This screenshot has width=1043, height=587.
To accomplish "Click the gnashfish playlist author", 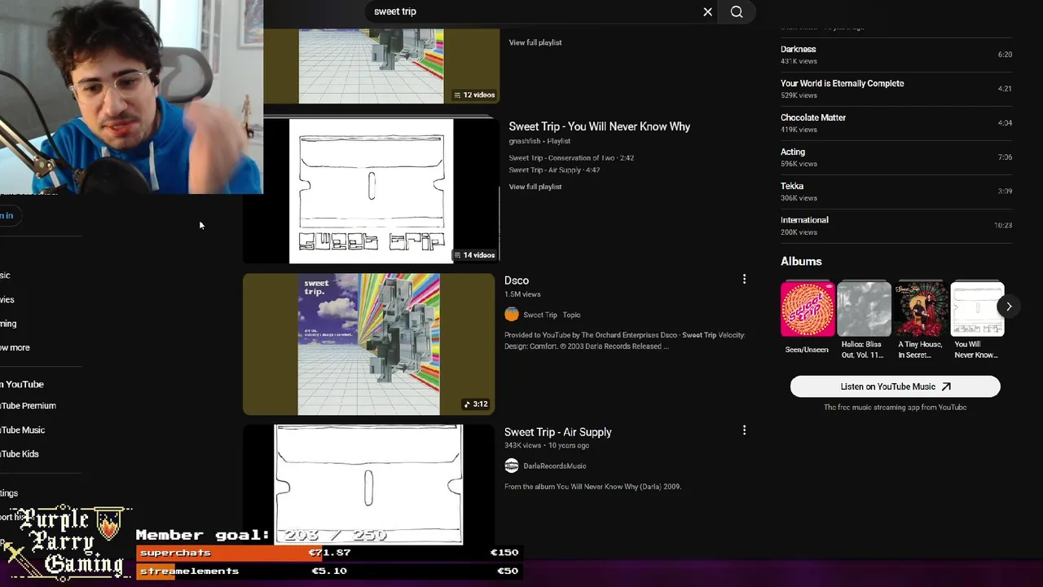I will [x=525, y=141].
